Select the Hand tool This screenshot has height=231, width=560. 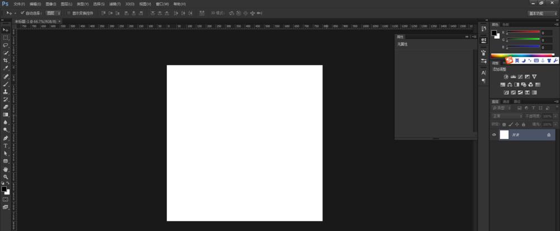[6, 169]
